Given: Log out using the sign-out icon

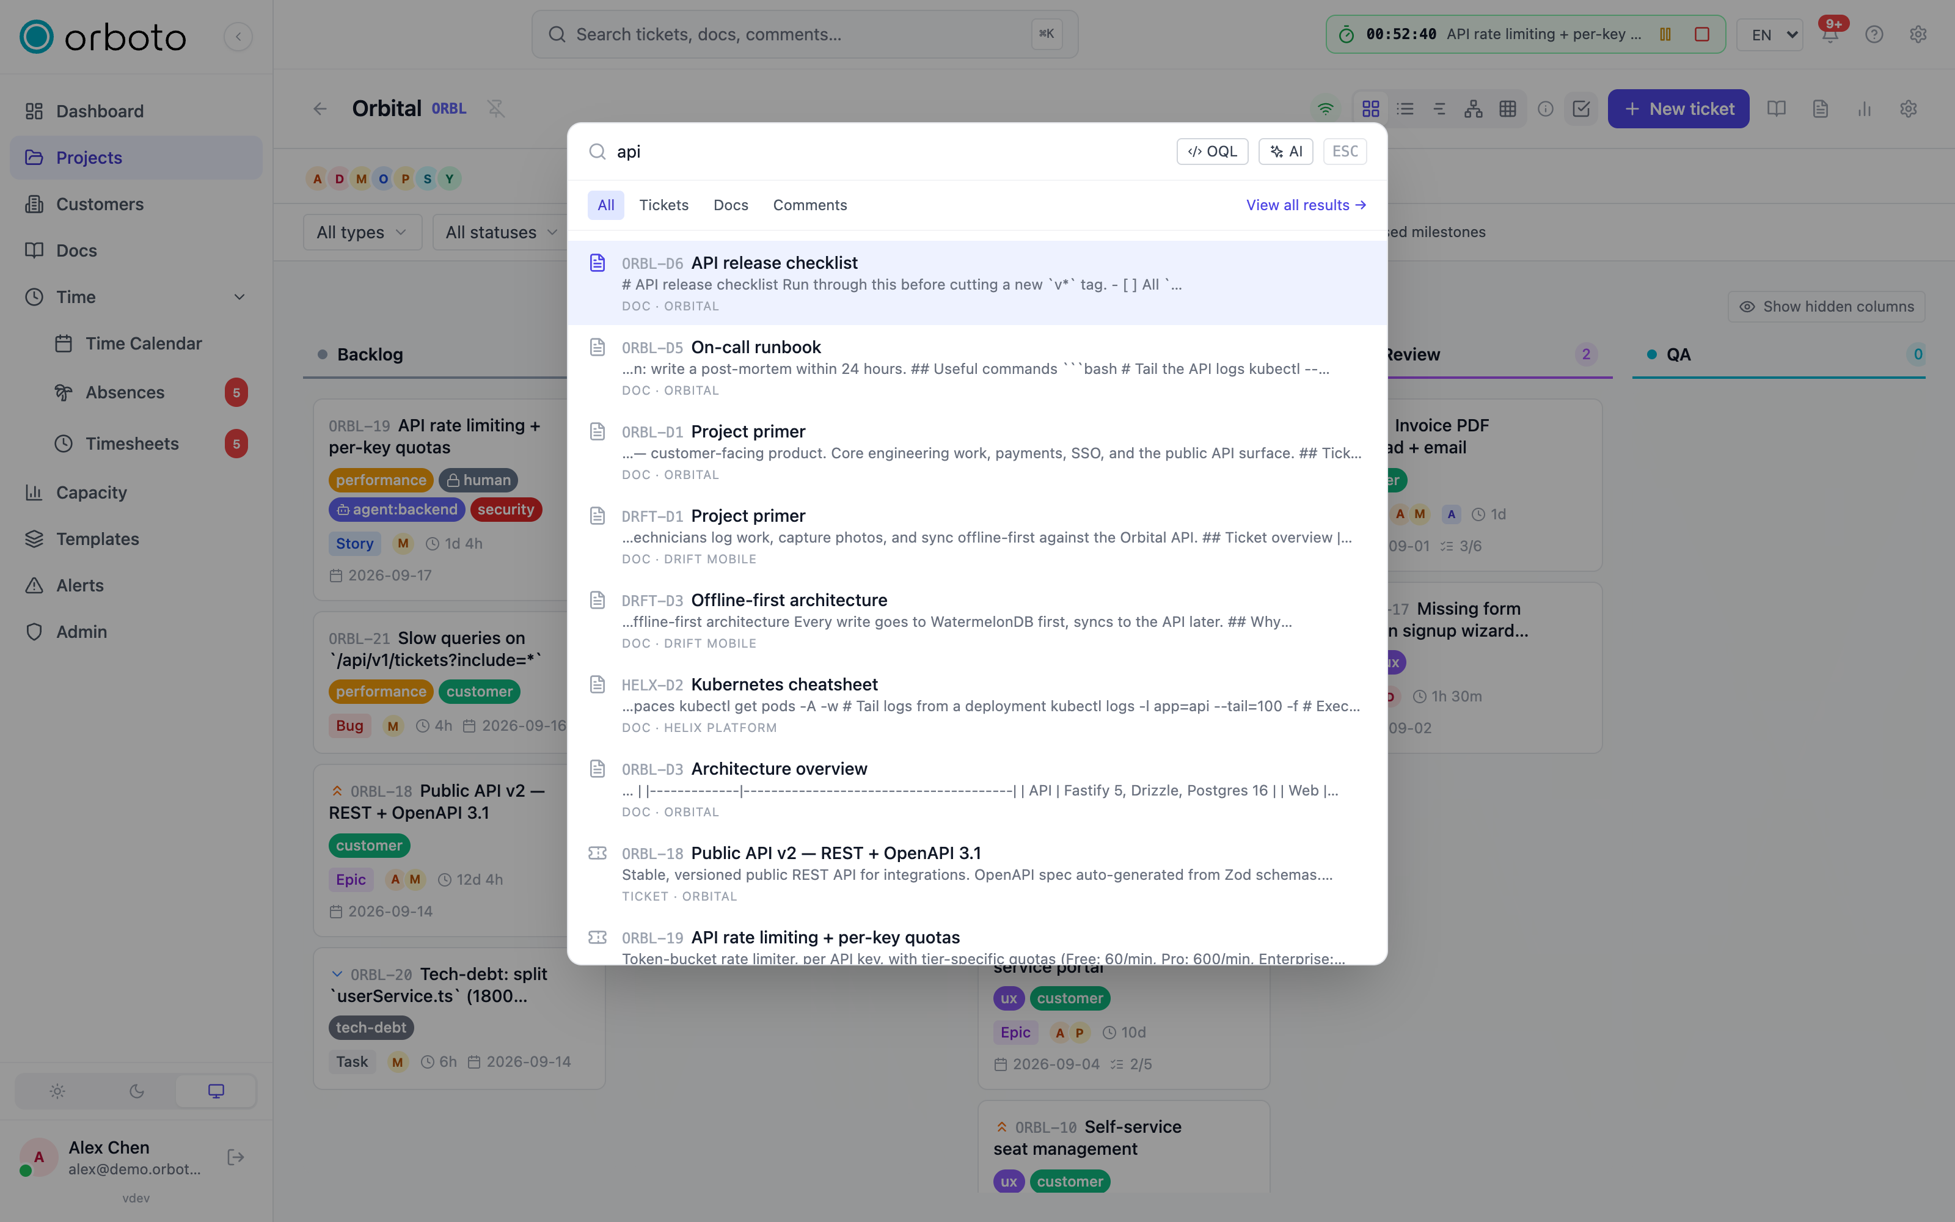Looking at the screenshot, I should pos(235,1157).
